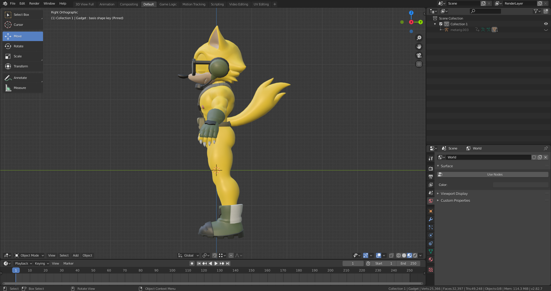Select Material Preview shading mode
Screen dimensions: 551x291
coord(410,255)
